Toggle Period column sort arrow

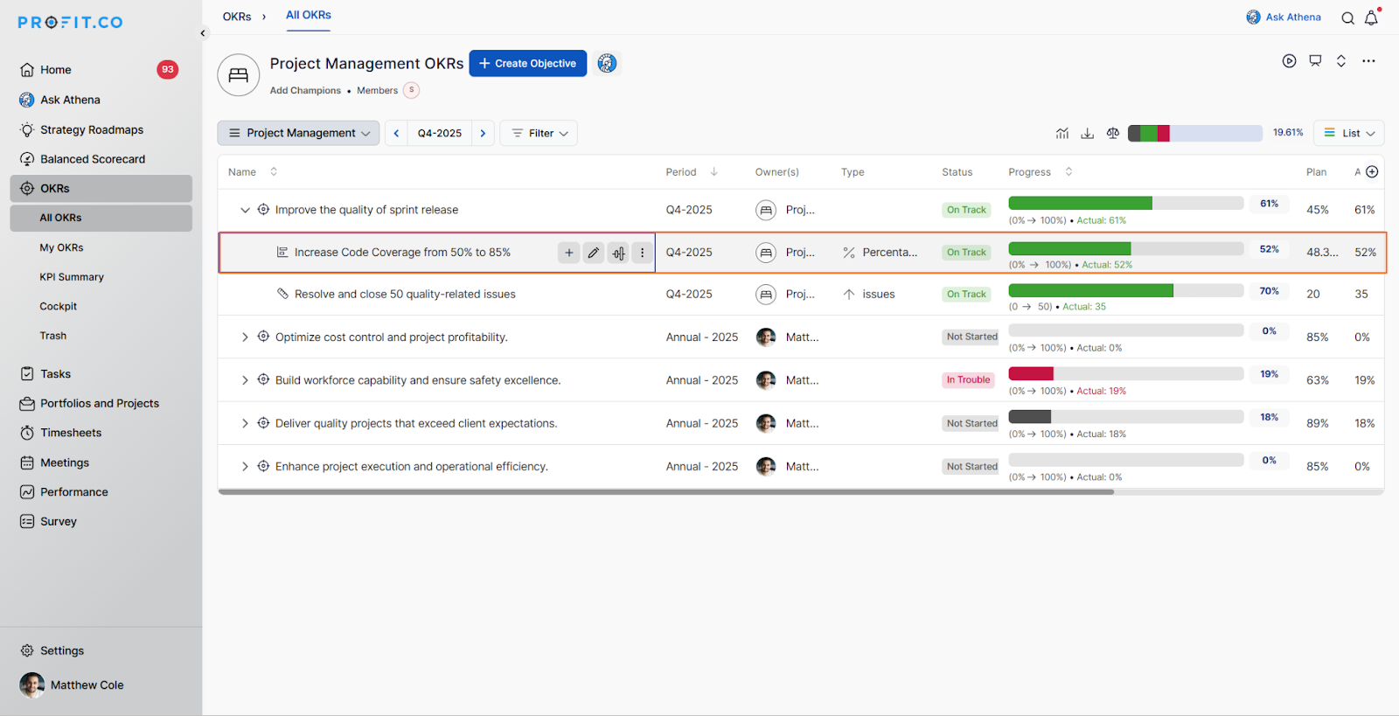point(713,172)
